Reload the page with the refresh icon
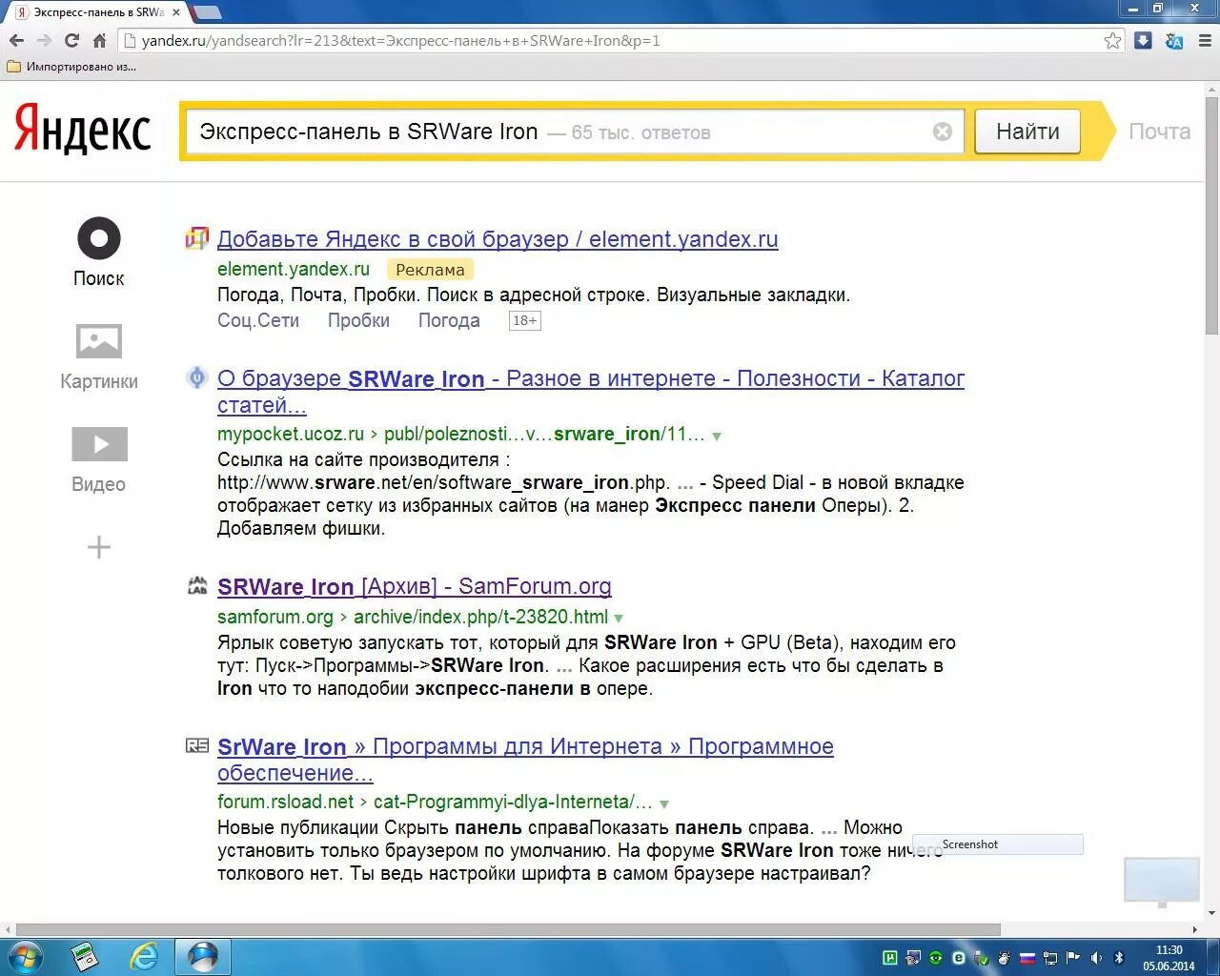Image resolution: width=1220 pixels, height=976 pixels. [x=71, y=40]
